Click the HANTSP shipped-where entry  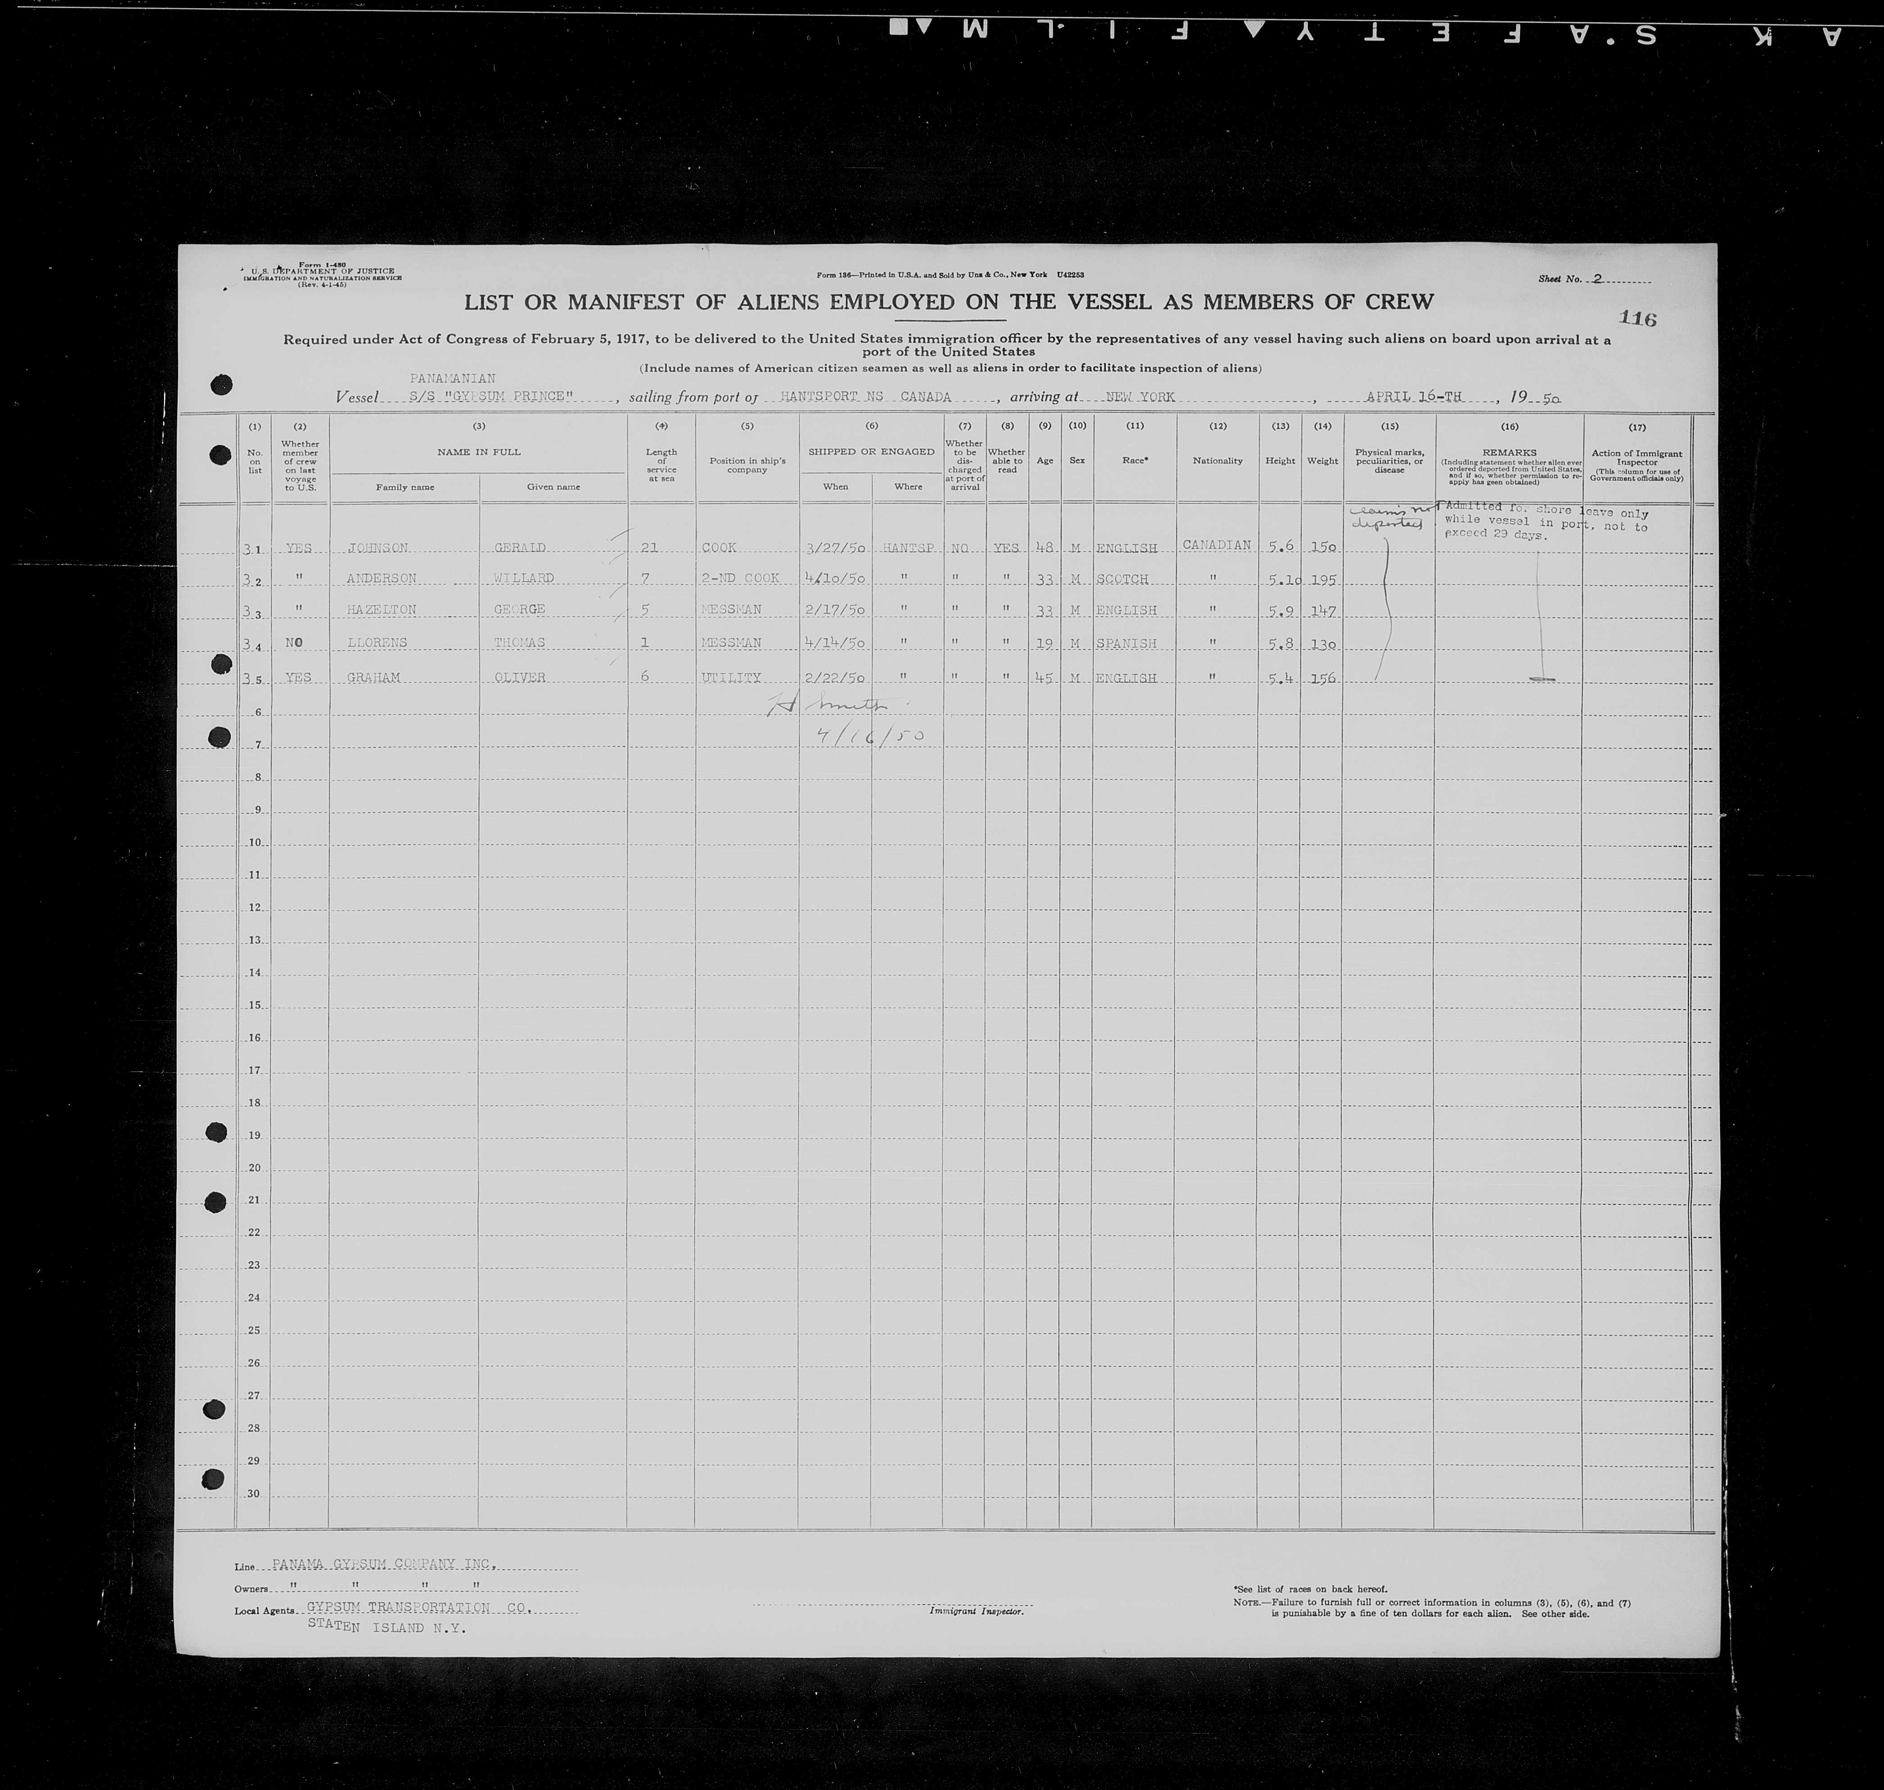coord(908,549)
